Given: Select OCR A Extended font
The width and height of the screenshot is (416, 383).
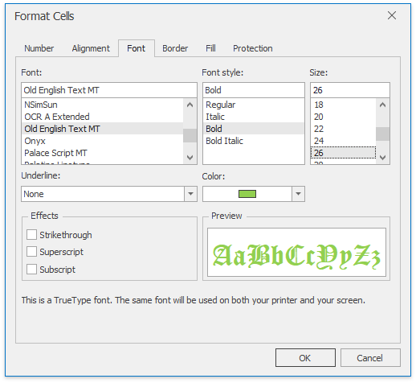Looking at the screenshot, I should (x=103, y=117).
